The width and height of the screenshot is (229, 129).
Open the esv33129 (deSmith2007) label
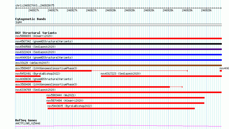coord(32,63)
